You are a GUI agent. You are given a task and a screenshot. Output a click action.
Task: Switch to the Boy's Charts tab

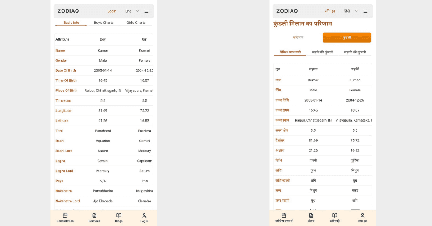(103, 22)
